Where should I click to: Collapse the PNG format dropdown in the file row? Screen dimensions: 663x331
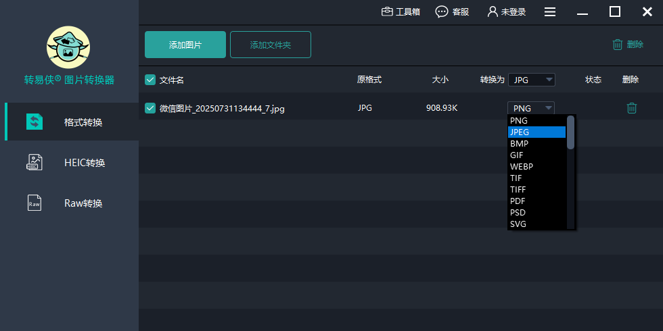[531, 108]
